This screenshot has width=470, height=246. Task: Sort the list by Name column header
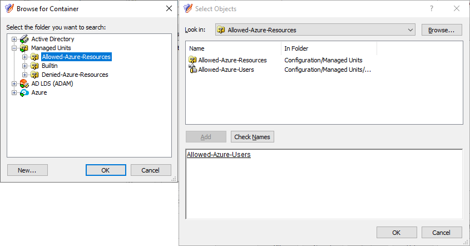(233, 48)
